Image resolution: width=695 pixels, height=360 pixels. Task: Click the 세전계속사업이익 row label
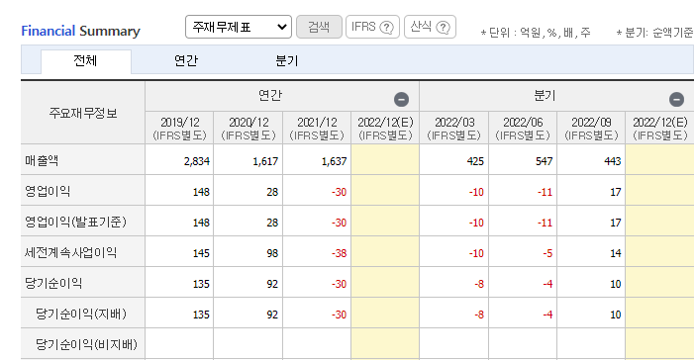tap(70, 252)
